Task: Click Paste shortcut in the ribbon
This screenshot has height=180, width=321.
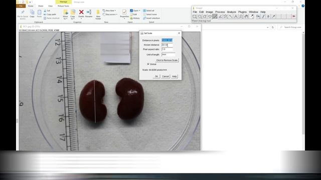Action: pos(51,18)
